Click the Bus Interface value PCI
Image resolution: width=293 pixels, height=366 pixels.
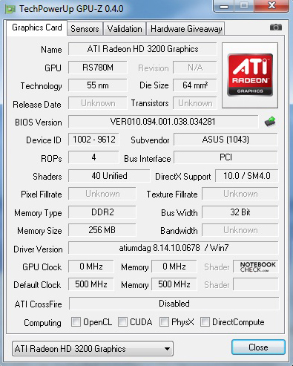click(x=225, y=157)
